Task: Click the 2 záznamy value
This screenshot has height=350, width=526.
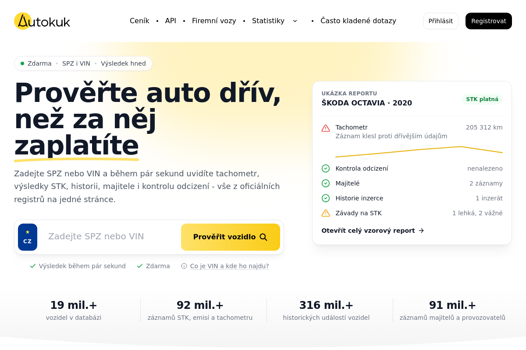Action: click(486, 183)
